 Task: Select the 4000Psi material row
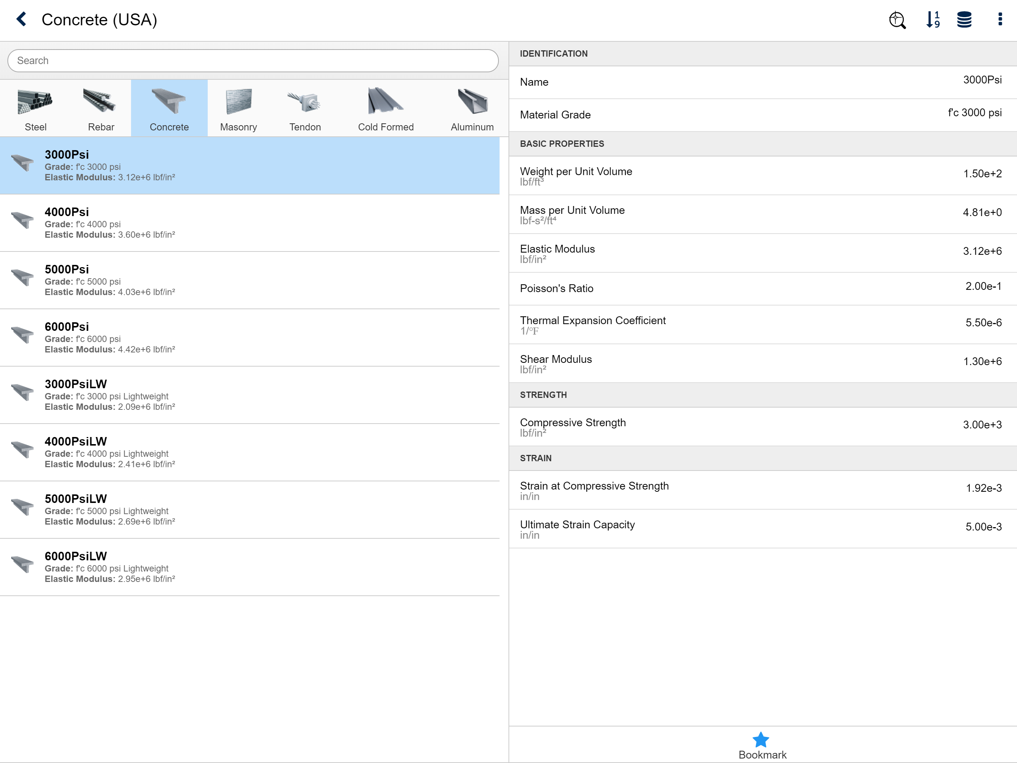pos(250,223)
